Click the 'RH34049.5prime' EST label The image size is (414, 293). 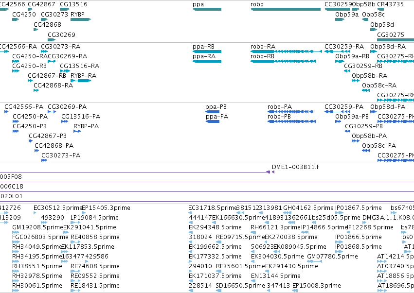[37, 246]
